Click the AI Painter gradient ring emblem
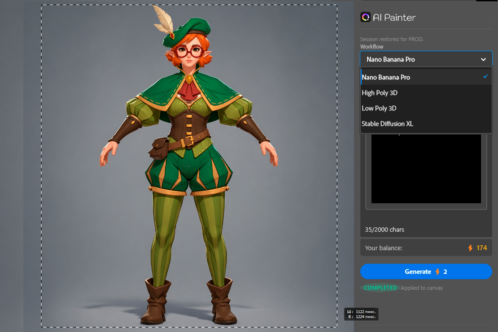 pyautogui.click(x=365, y=17)
